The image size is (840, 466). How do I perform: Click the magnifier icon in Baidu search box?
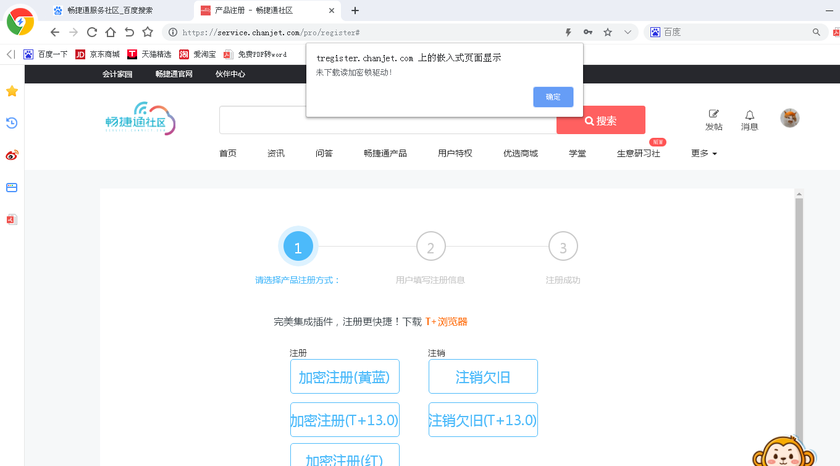point(817,32)
